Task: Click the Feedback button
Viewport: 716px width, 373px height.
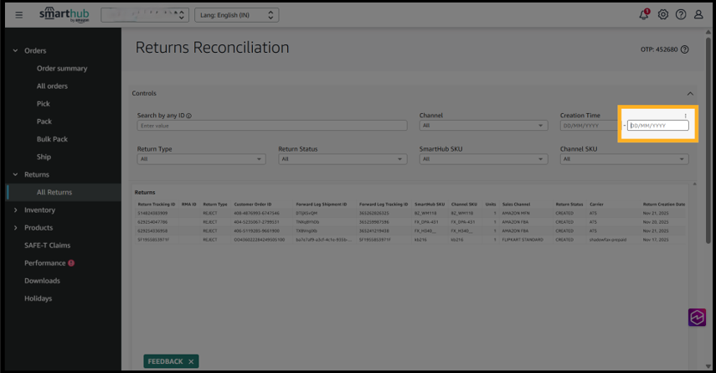Action: click(x=165, y=361)
